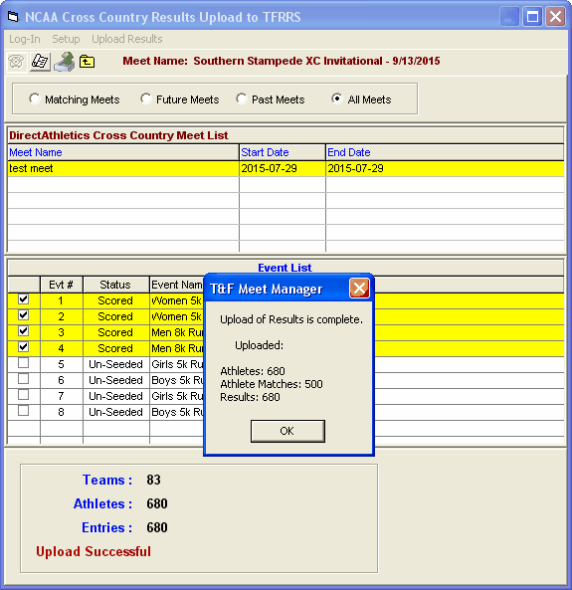Select the All Meets radio button
This screenshot has width=572, height=590.
pos(337,98)
